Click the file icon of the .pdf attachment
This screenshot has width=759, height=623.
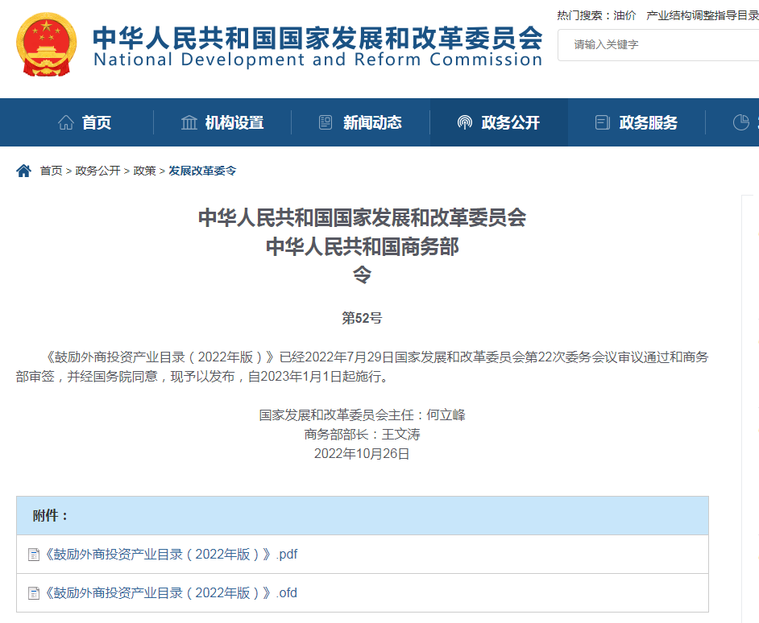pyautogui.click(x=34, y=555)
